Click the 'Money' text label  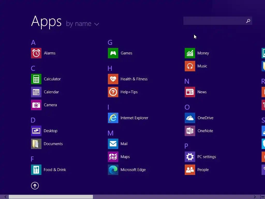pyautogui.click(x=203, y=53)
